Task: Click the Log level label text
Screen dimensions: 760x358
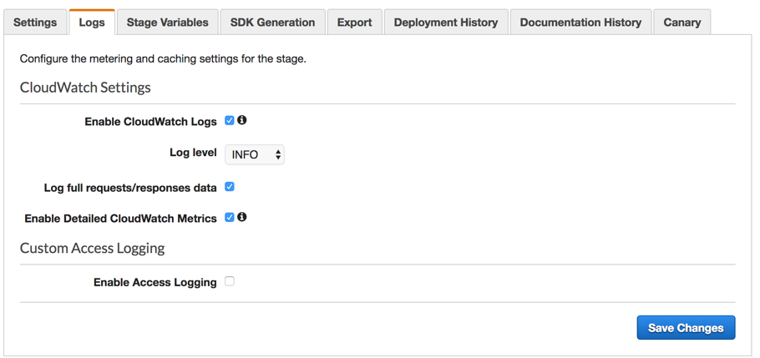Action: 193,154
